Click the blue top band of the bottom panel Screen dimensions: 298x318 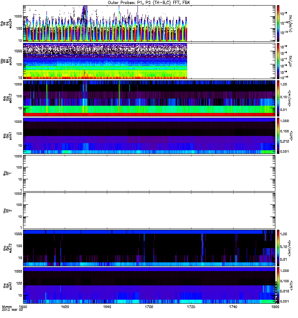click(x=149, y=269)
